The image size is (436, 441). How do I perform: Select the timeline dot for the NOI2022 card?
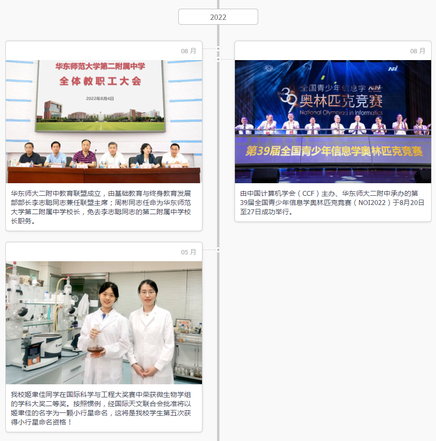(218, 59)
